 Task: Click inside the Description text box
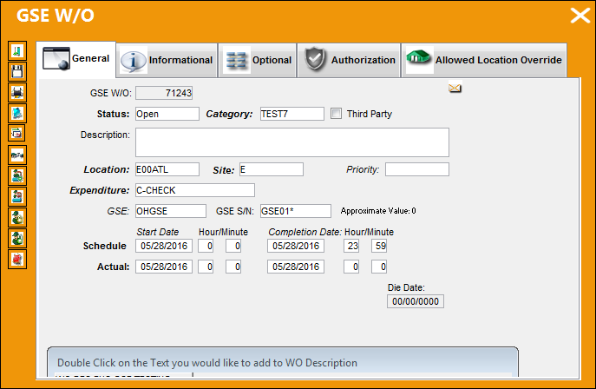tap(292, 142)
